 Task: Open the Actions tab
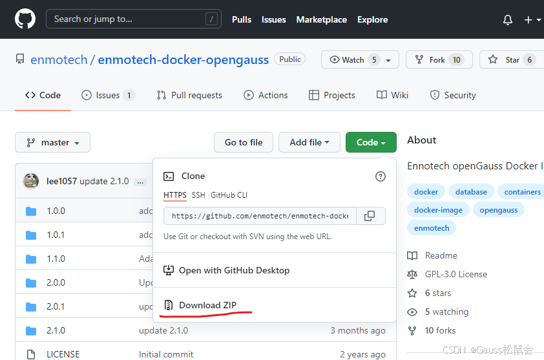tap(266, 95)
